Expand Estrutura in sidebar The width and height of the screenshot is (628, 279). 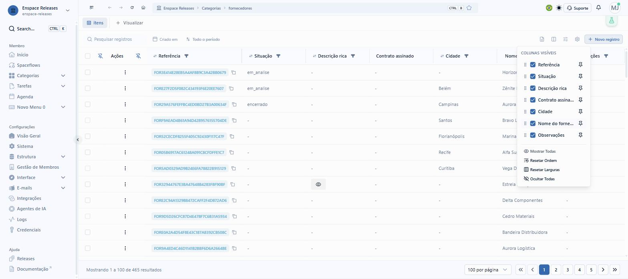pyautogui.click(x=63, y=157)
